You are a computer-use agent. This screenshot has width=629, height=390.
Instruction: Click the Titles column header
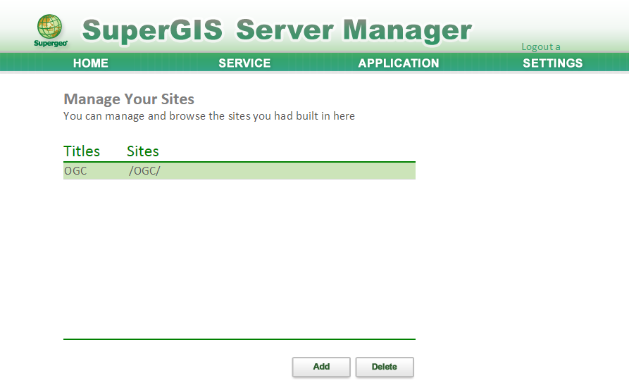click(x=82, y=151)
